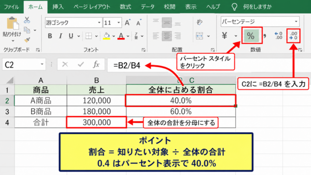311x175 pixels.
Task: Expand the paste options arrow under 貼り付け
Action: click(13, 41)
